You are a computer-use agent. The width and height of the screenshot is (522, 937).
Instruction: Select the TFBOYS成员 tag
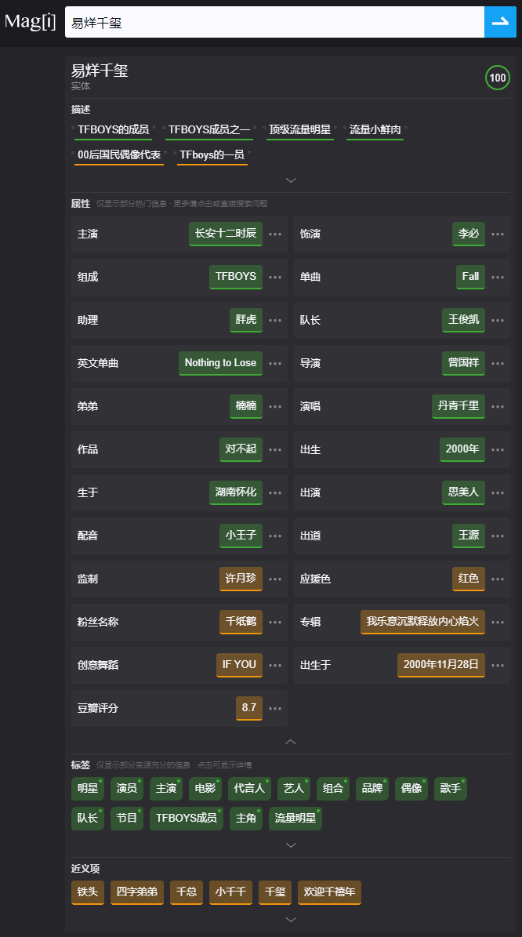187,818
